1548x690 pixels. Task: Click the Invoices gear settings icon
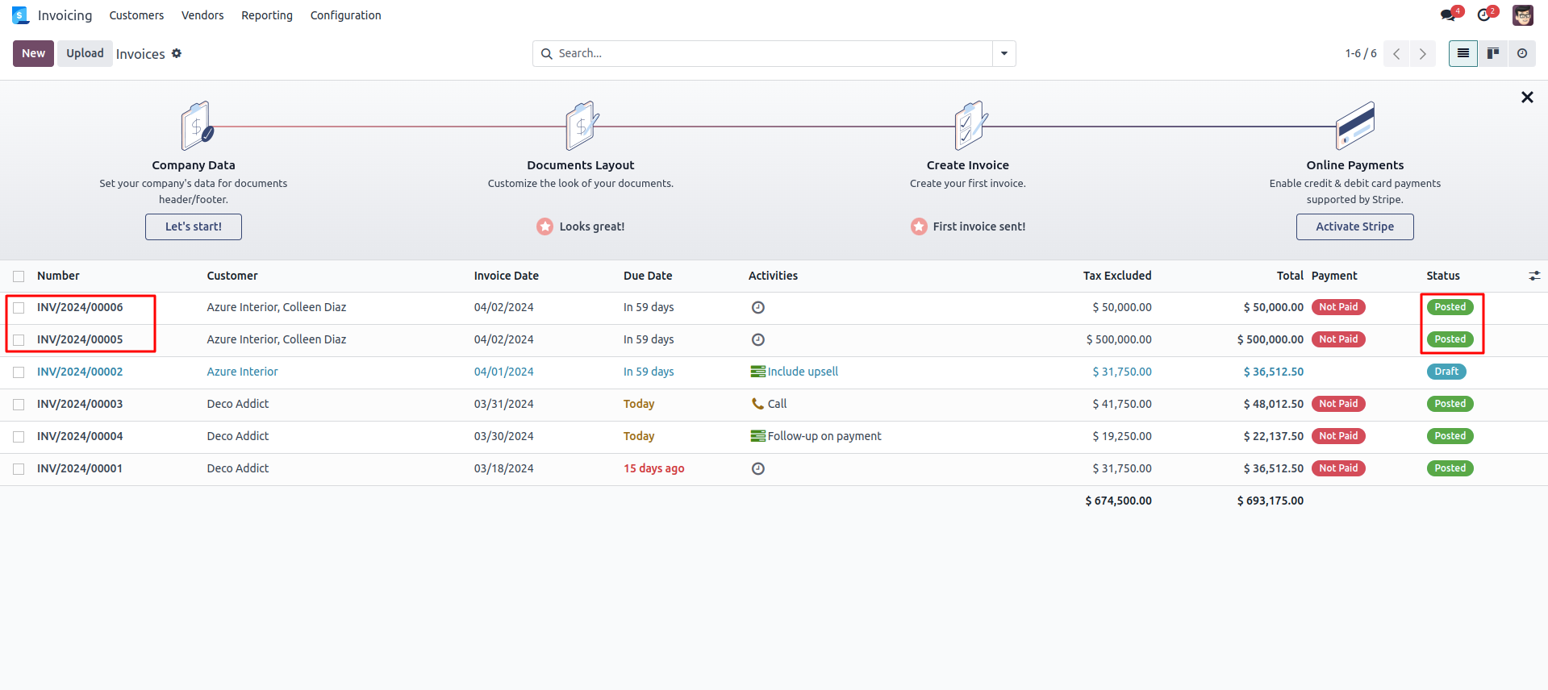[177, 53]
